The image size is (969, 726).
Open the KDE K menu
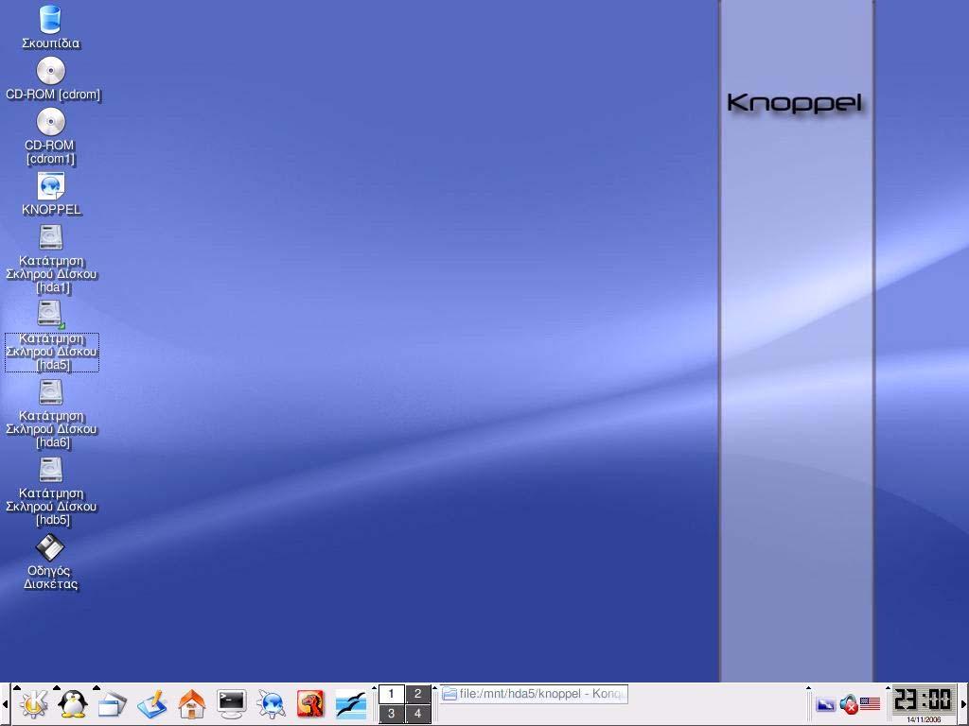pyautogui.click(x=34, y=704)
